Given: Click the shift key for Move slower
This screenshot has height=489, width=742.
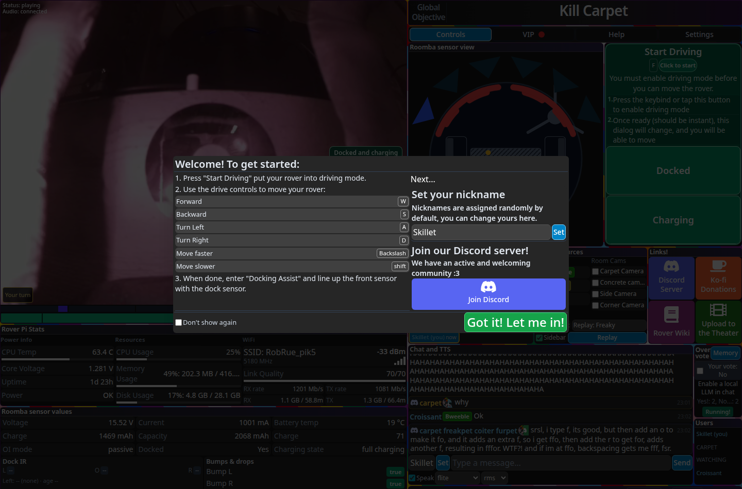Looking at the screenshot, I should (x=400, y=266).
